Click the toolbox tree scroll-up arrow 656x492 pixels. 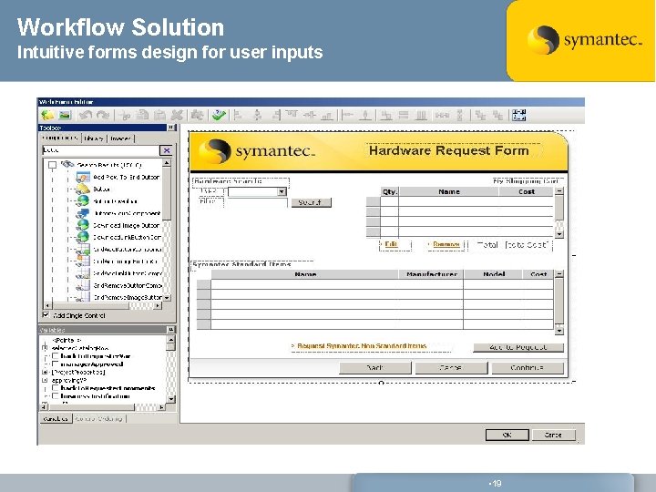167,163
